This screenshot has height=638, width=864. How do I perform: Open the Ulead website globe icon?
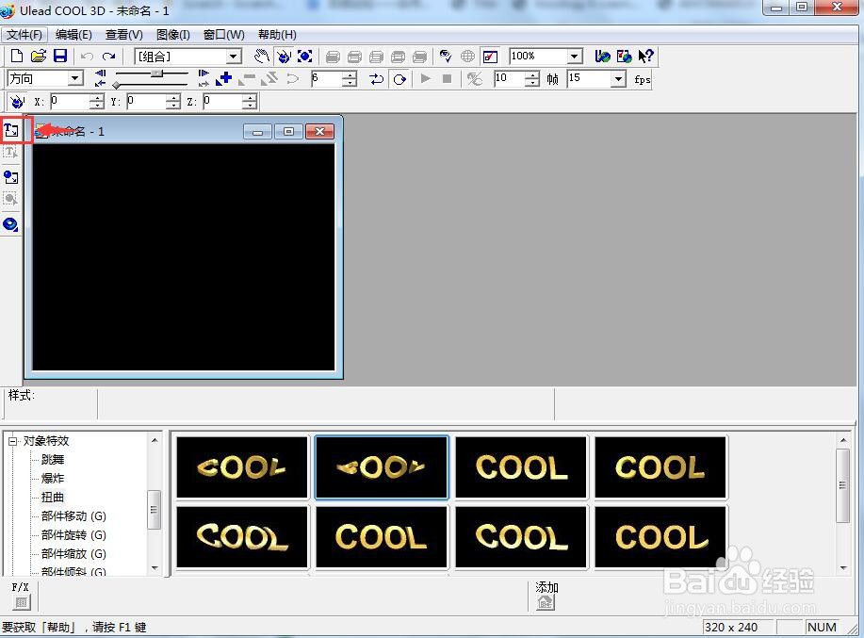tap(602, 57)
